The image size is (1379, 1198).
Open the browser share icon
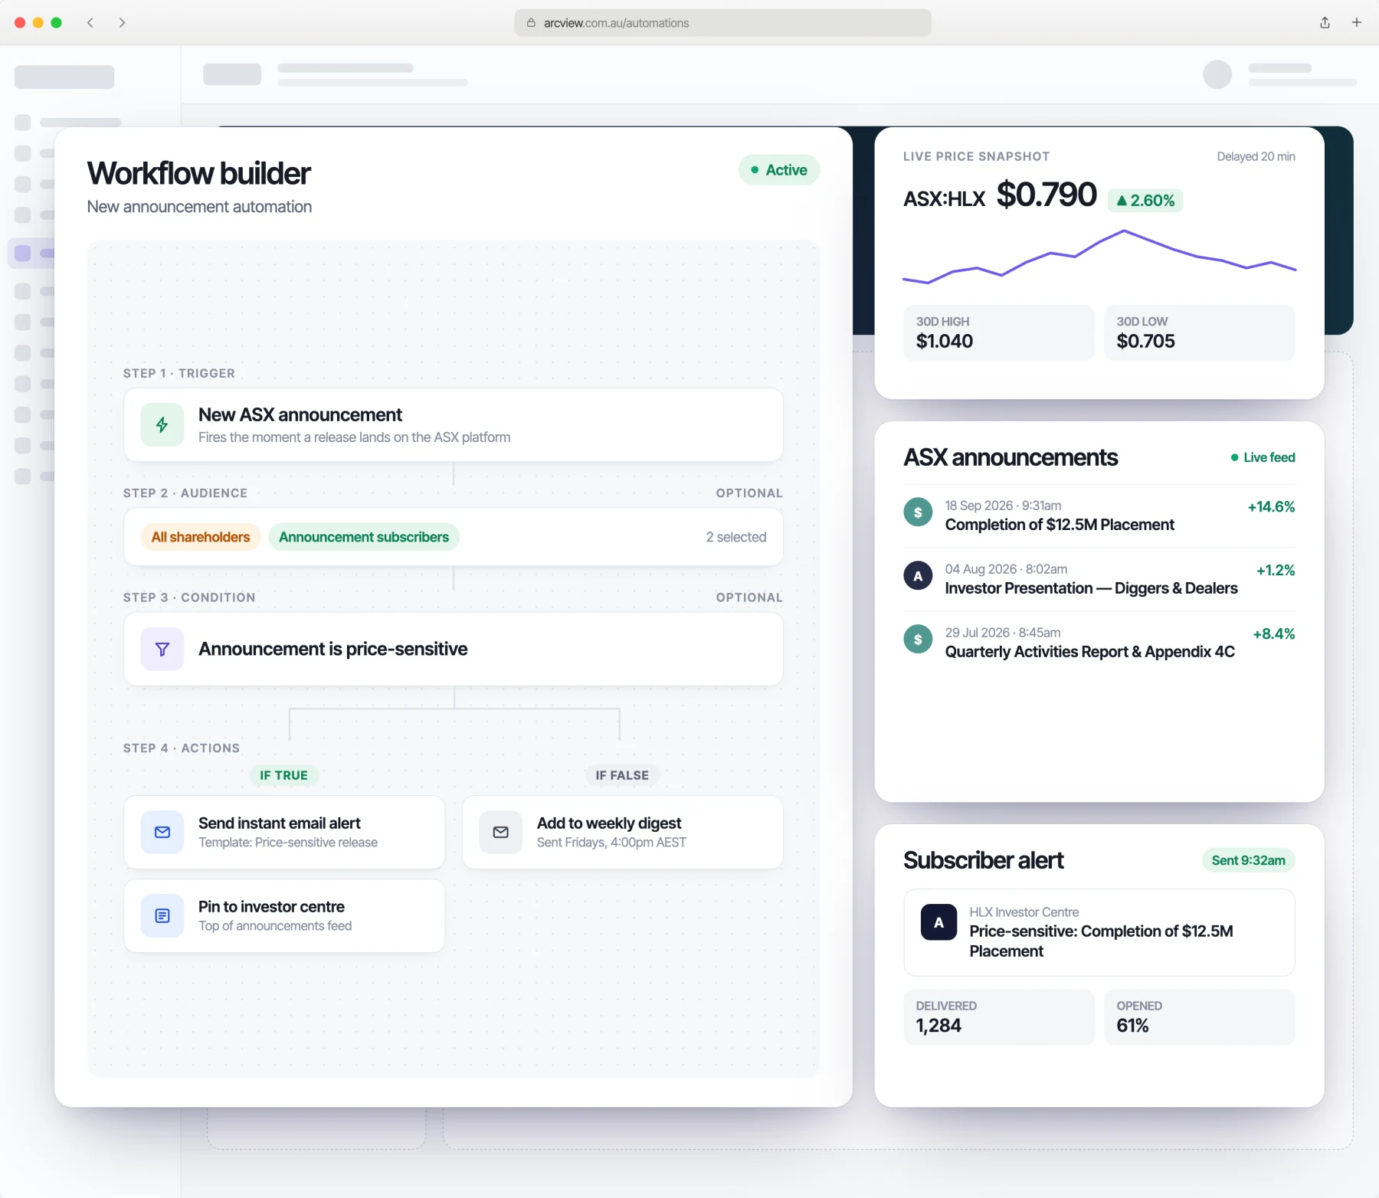coord(1325,23)
